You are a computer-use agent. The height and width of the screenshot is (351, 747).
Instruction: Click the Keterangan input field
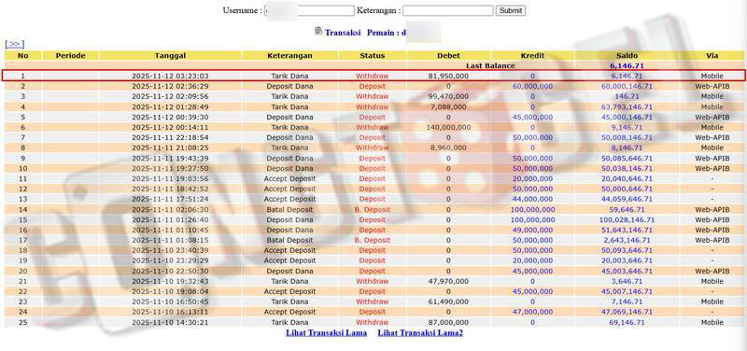click(448, 10)
